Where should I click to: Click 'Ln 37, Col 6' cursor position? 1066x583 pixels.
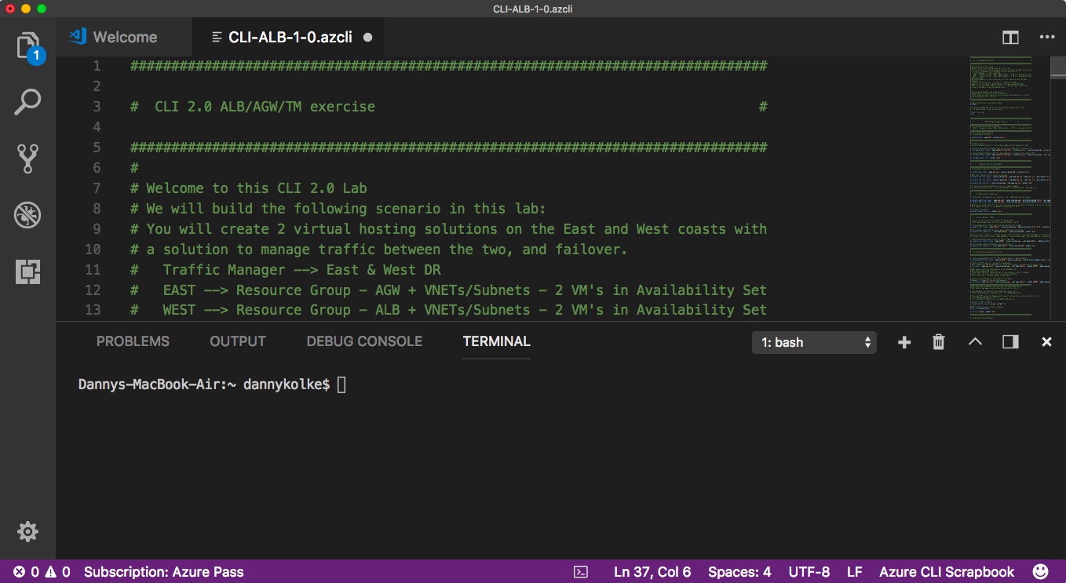coord(652,572)
